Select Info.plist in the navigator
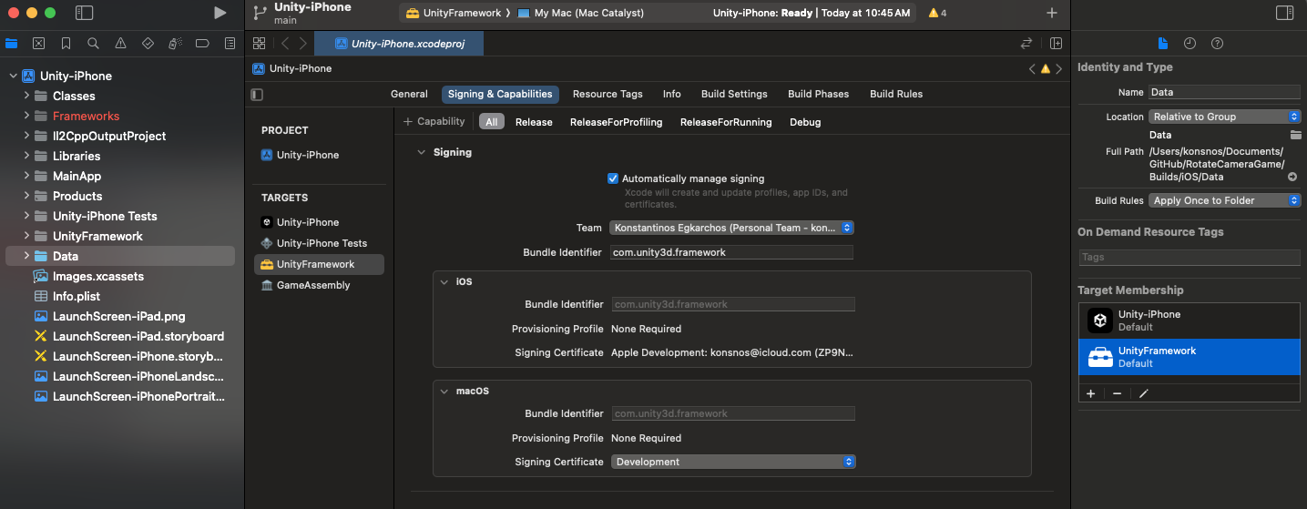The width and height of the screenshot is (1307, 509). [x=77, y=296]
